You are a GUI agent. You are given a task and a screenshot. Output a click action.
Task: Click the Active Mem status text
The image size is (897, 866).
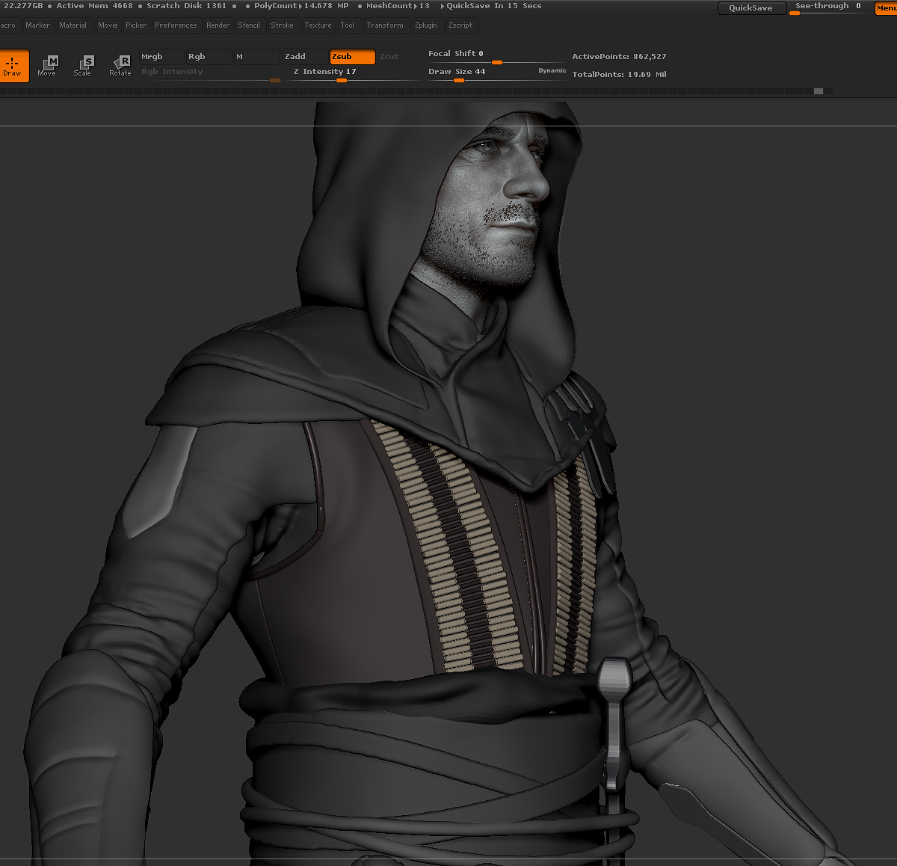[x=94, y=6]
